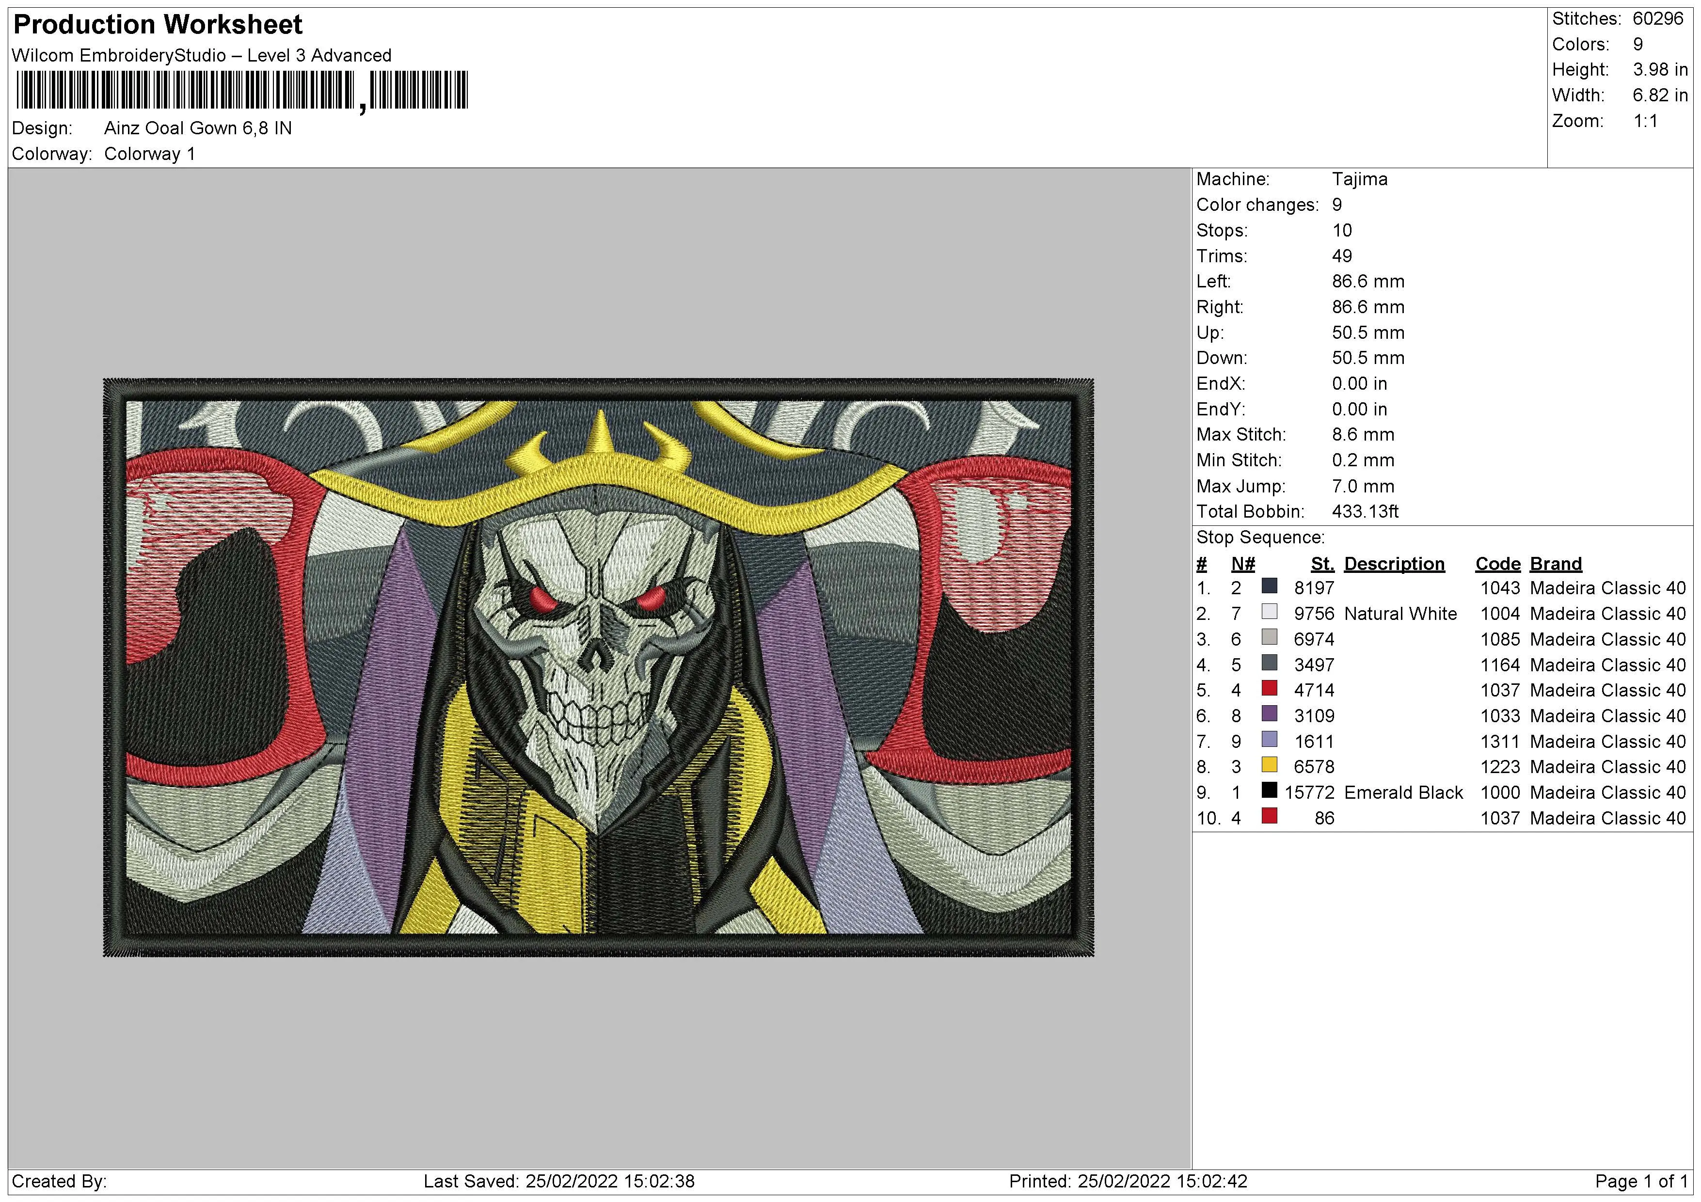Click the Left value 86.6 mm
The width and height of the screenshot is (1701, 1202).
1367,282
